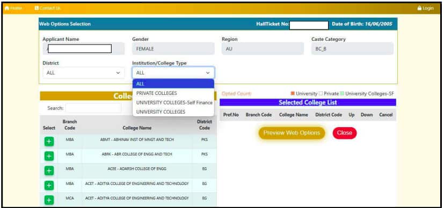Click the Cancel column header

[x=385, y=115]
